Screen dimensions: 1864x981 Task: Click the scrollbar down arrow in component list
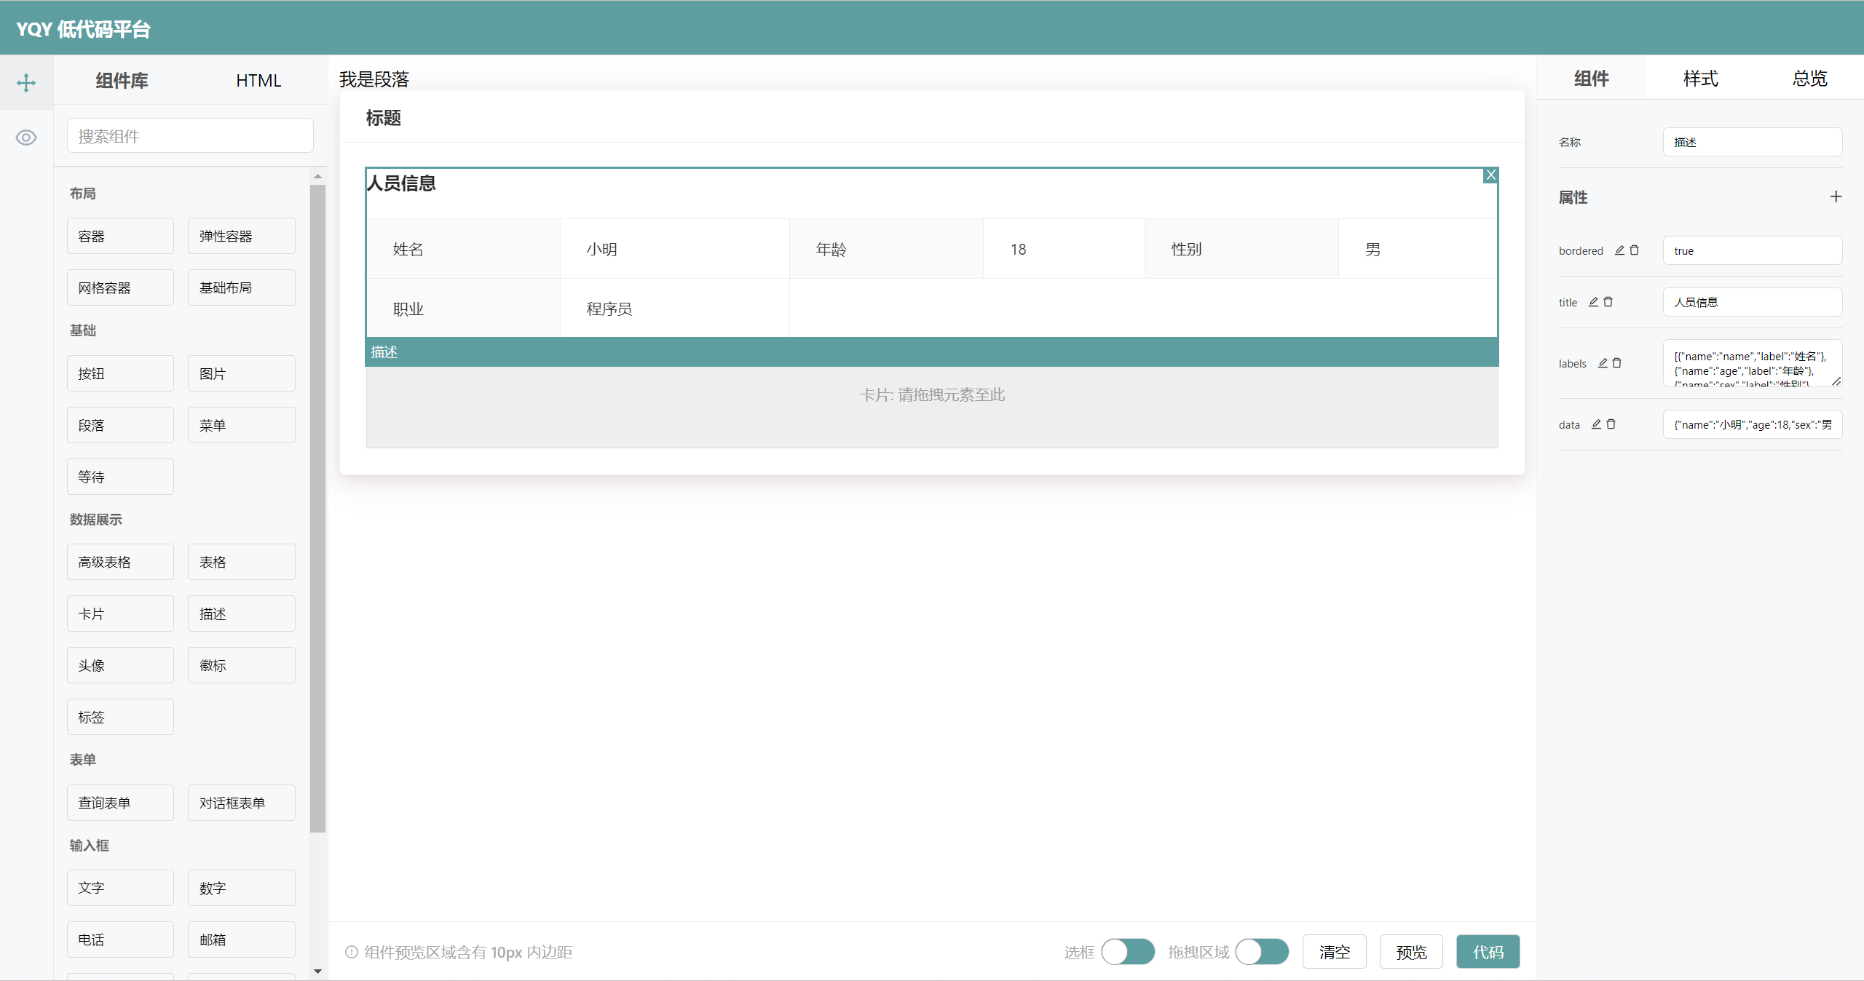click(317, 971)
